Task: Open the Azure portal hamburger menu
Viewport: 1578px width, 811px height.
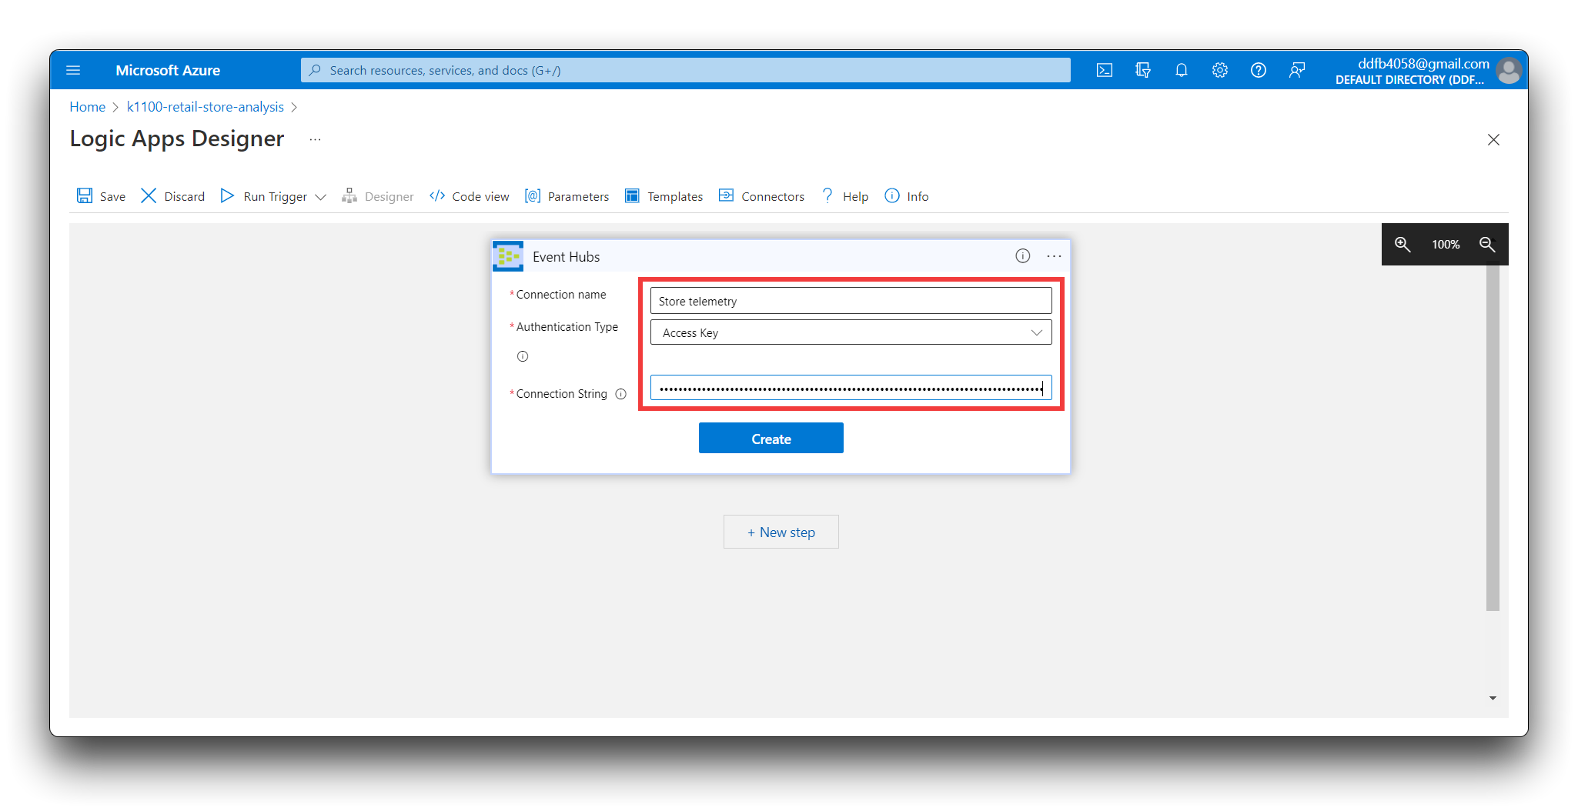Action: pos(73,70)
